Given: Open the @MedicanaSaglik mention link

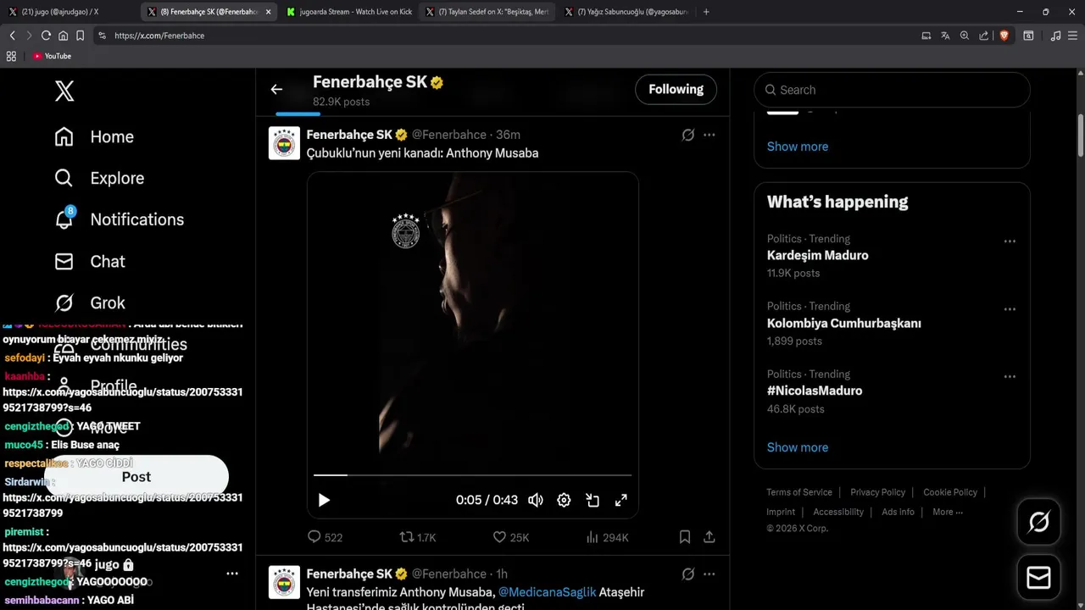Looking at the screenshot, I should [x=548, y=592].
